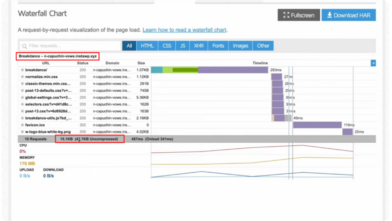Click the MEMORY 170 MB value
This screenshot has width=392, height=221.
pyautogui.click(x=27, y=163)
